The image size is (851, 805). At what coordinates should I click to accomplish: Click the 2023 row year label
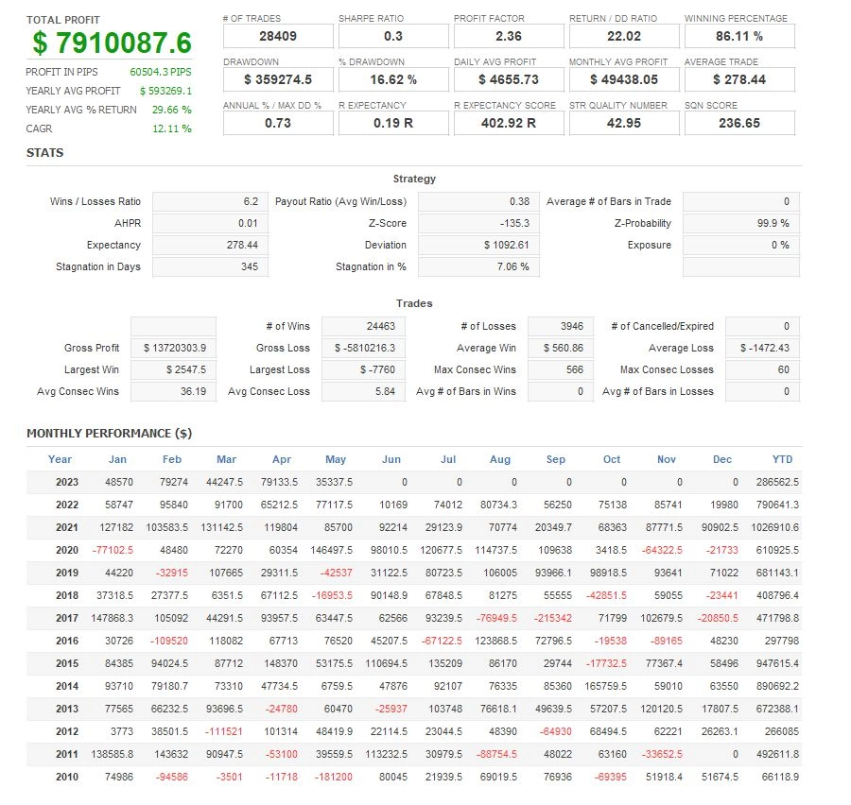click(67, 482)
